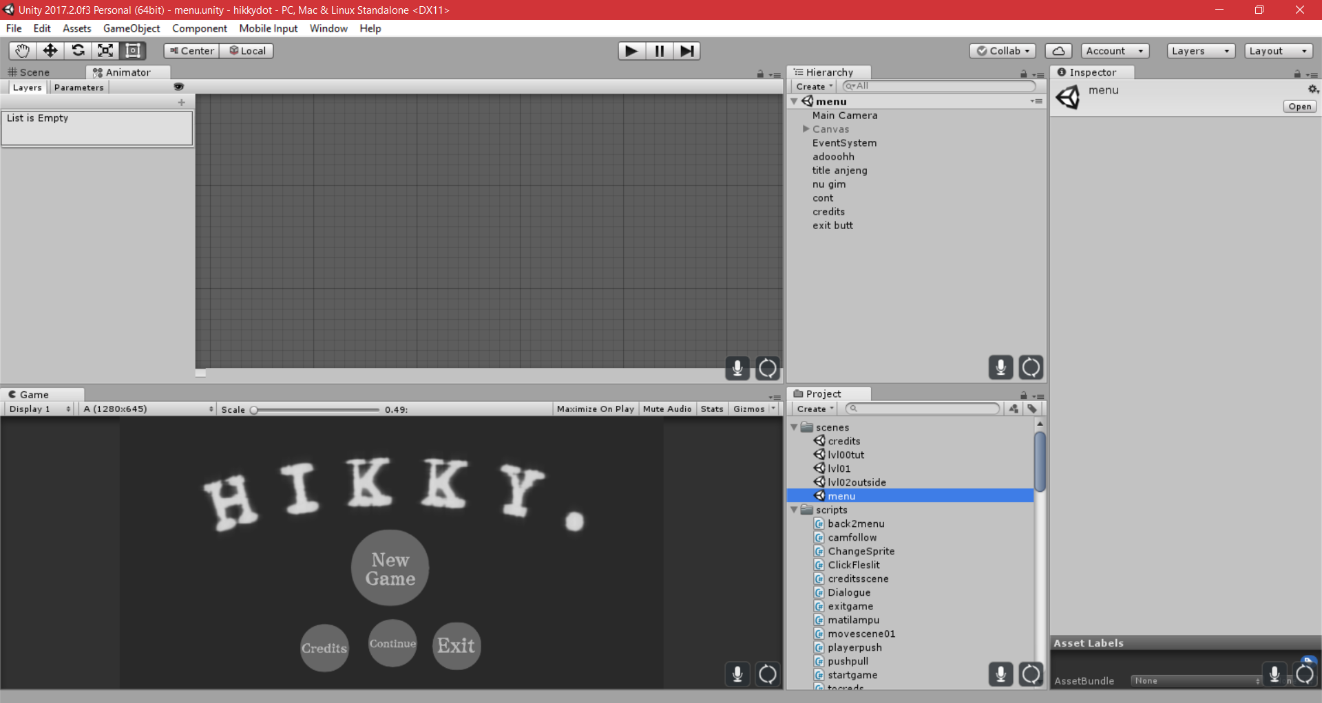
Task: Open the Project Create dropdown
Action: pos(815,409)
